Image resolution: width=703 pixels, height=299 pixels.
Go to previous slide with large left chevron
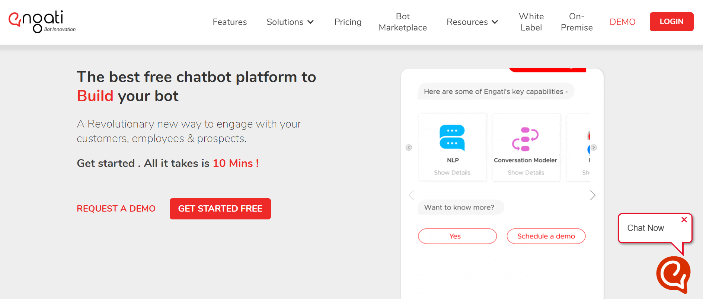pyautogui.click(x=411, y=195)
